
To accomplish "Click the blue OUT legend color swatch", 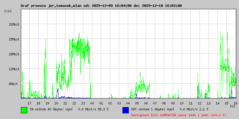I will (125, 110).
